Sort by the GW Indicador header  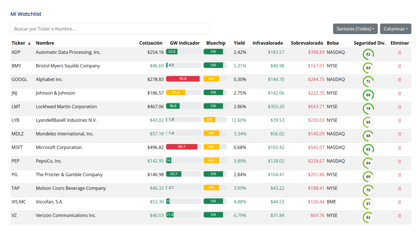(185, 43)
